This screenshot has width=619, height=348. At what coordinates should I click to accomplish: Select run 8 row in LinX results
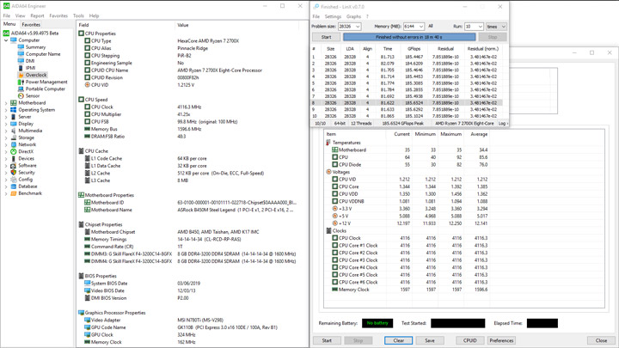tap(407, 102)
